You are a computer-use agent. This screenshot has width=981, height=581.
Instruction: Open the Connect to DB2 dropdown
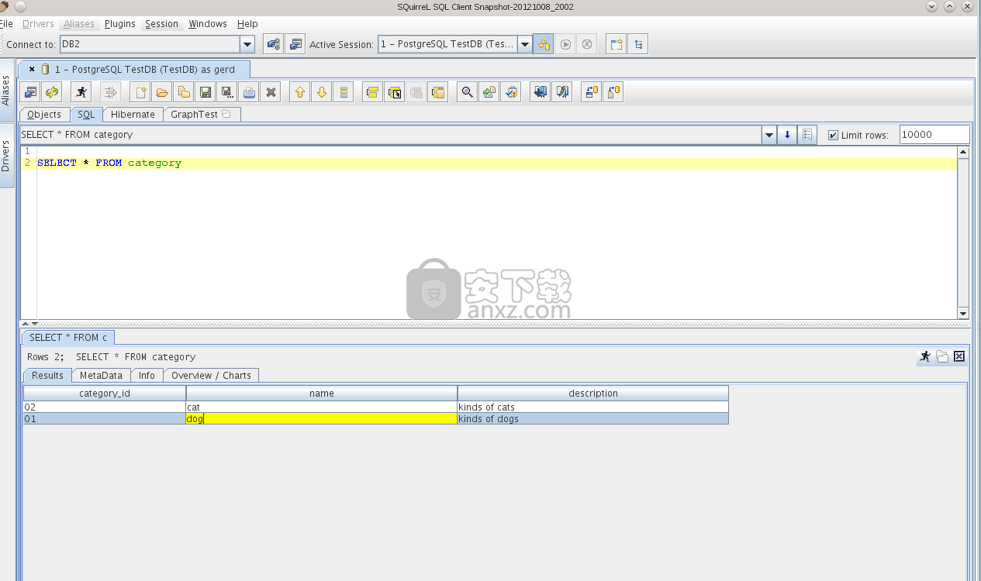coord(247,44)
